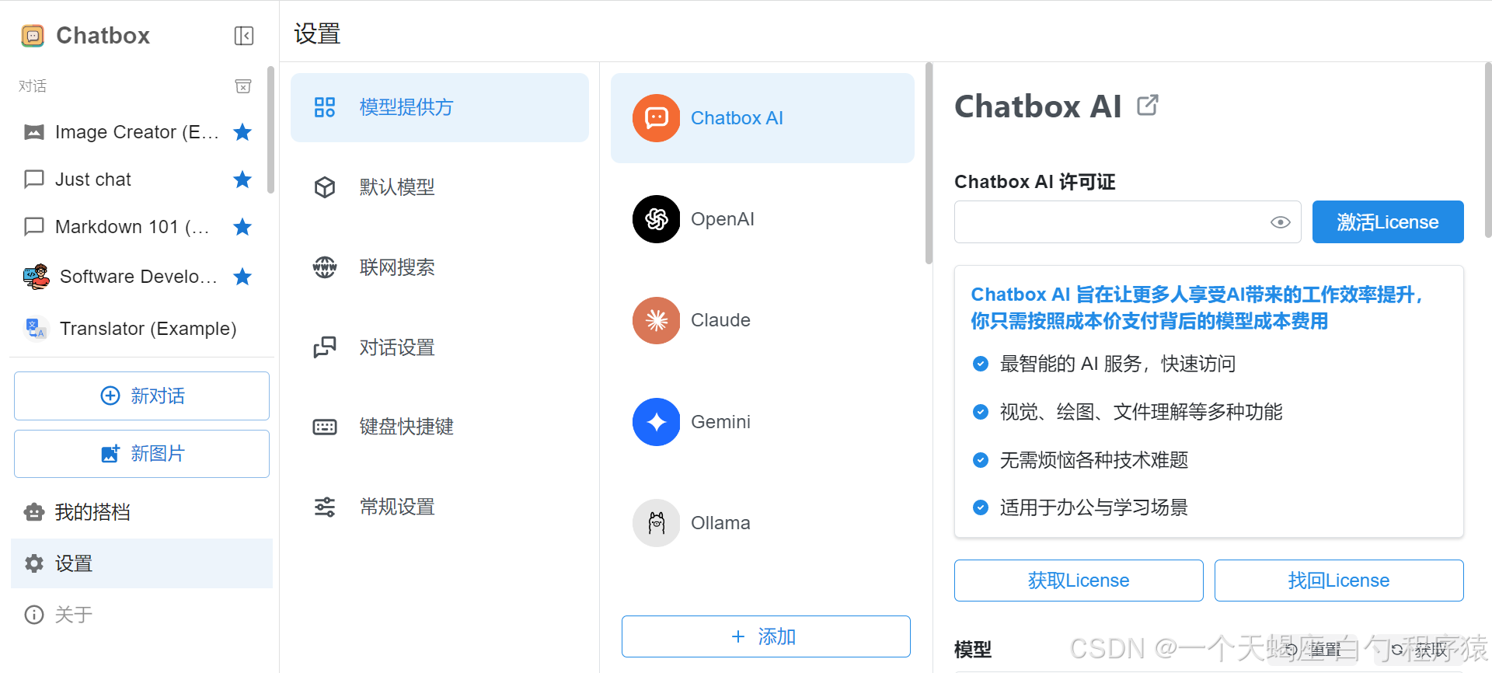Click the 获取License button
This screenshot has width=1492, height=673.
(x=1079, y=581)
